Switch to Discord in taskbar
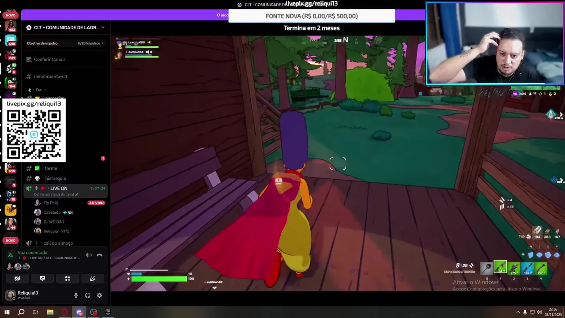The image size is (565, 318). 79,312
